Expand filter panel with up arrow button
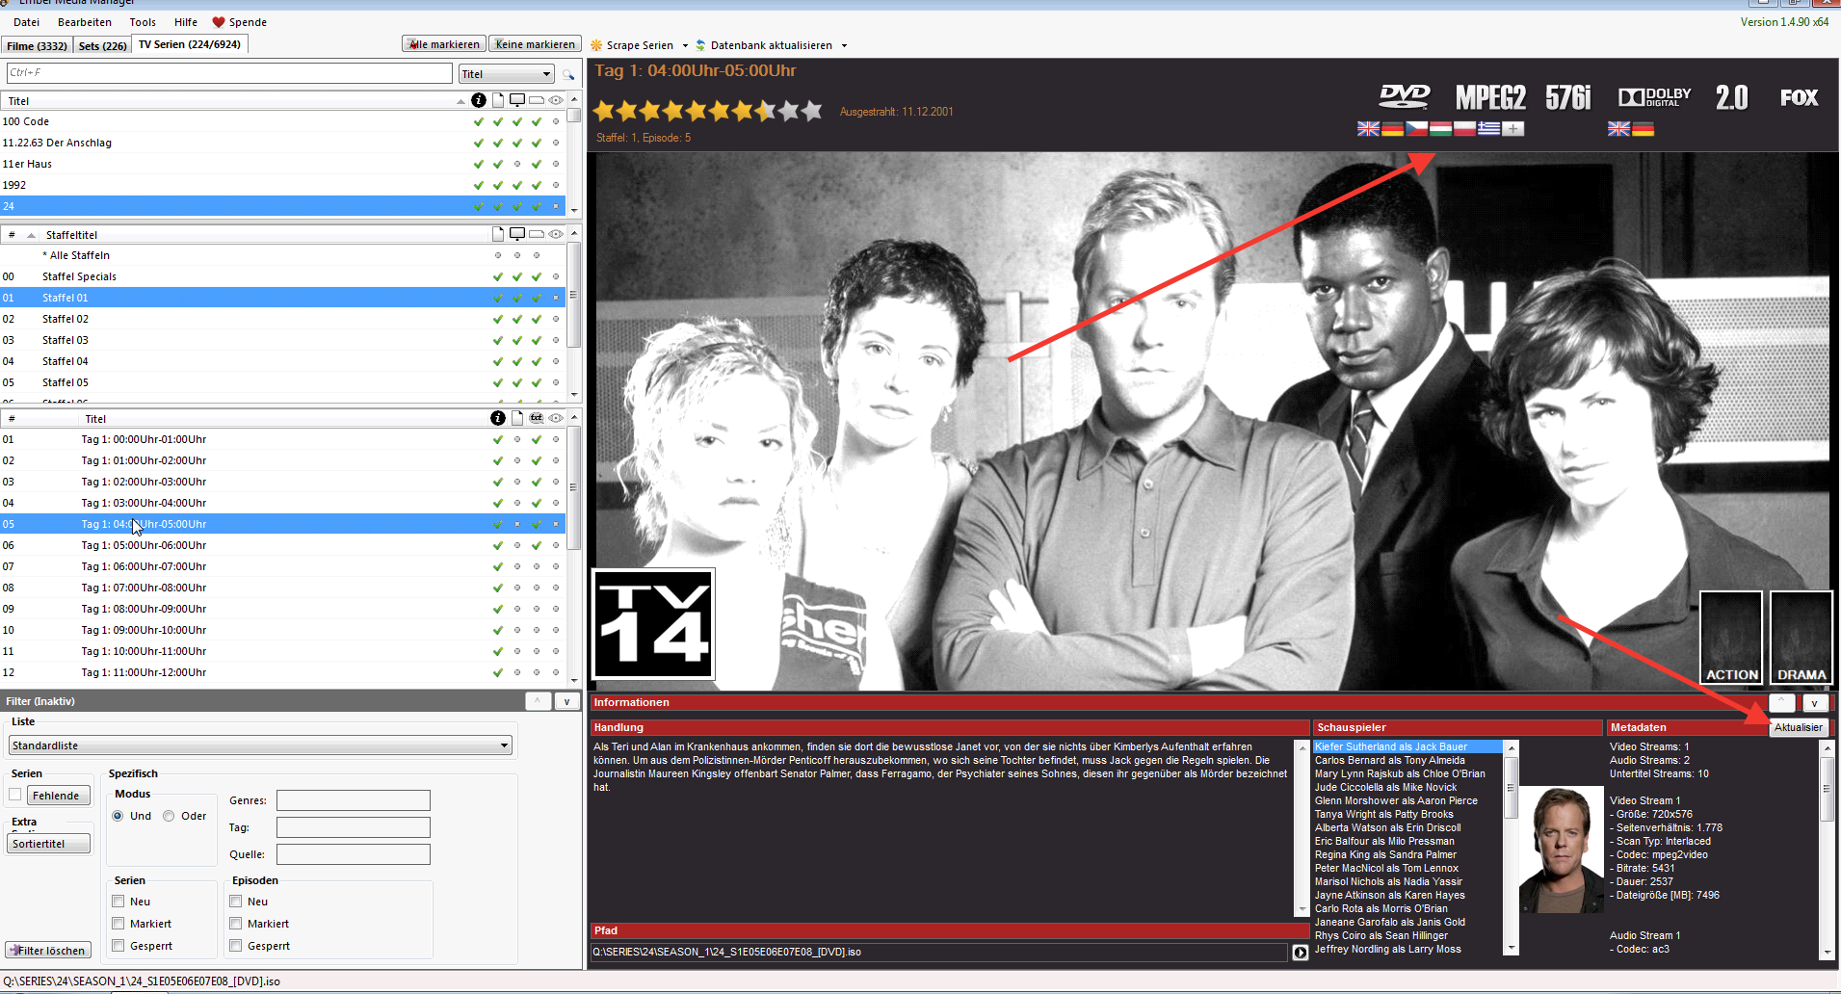Viewport: 1841px width, 994px height. coord(538,701)
